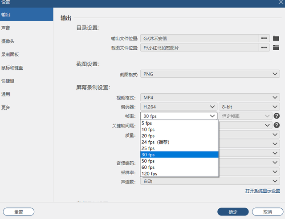The width and height of the screenshot is (285, 219).
Task: Confirm settings with 确定 button
Action: coord(233,212)
